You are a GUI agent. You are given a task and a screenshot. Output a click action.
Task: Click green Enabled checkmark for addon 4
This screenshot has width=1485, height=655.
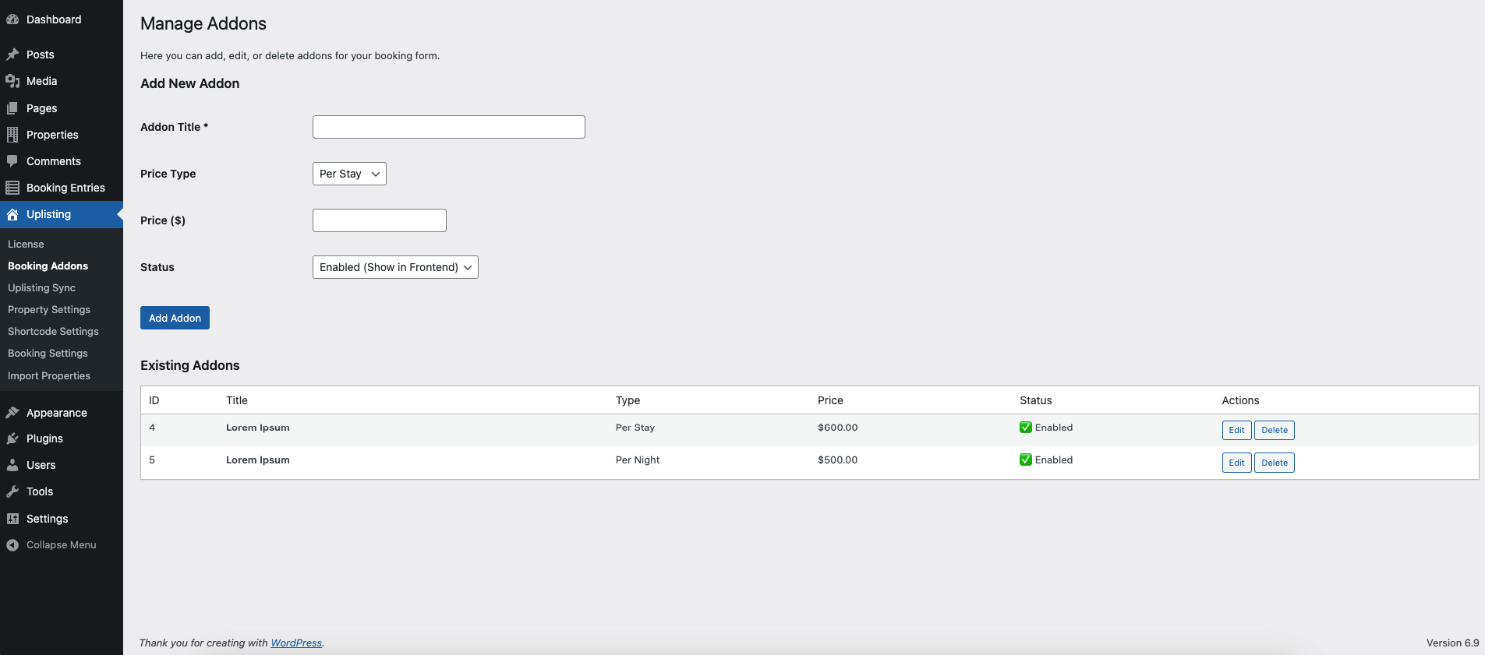(x=1026, y=428)
